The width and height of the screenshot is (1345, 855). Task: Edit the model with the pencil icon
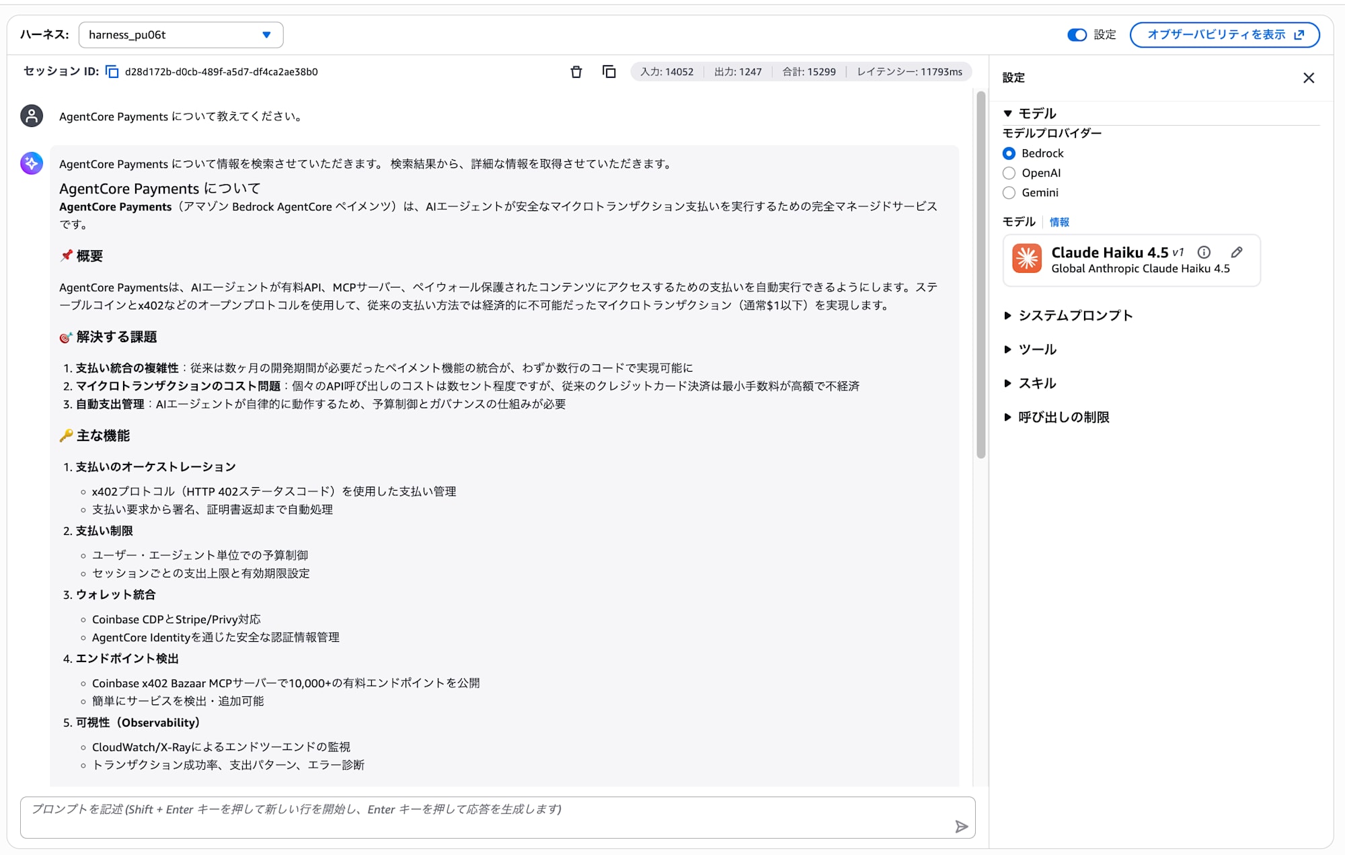(1237, 252)
